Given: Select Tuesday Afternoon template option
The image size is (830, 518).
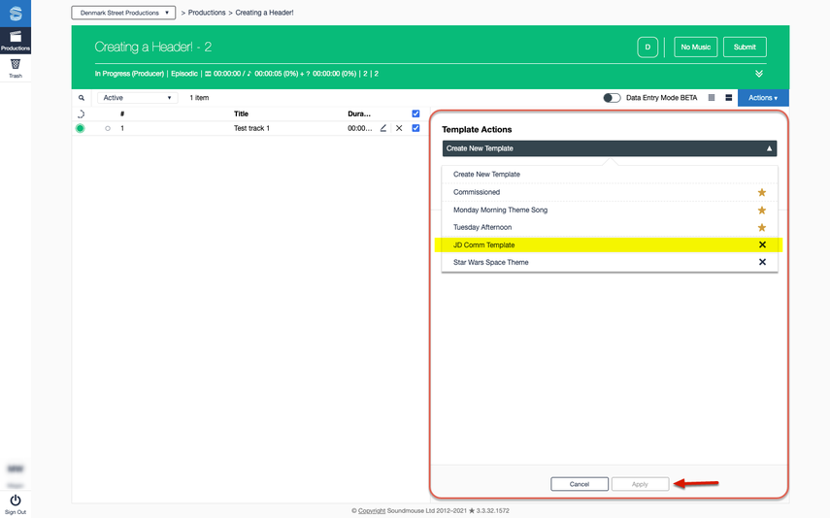Looking at the screenshot, I should [610, 228].
